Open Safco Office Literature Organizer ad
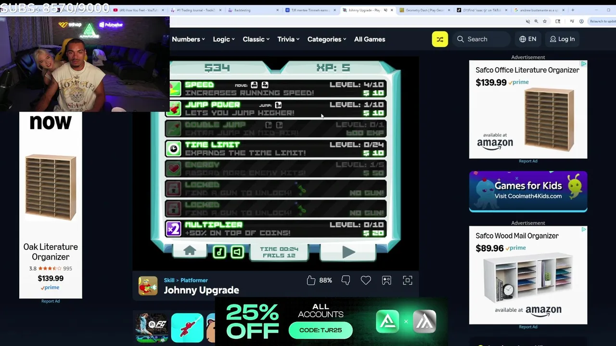Image resolution: width=616 pixels, height=346 pixels. [528, 110]
